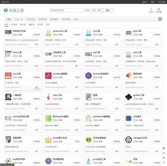The height and width of the screenshot is (166, 167).
Task: Click the favicon在线制作 purple icon
Action: 88,75
